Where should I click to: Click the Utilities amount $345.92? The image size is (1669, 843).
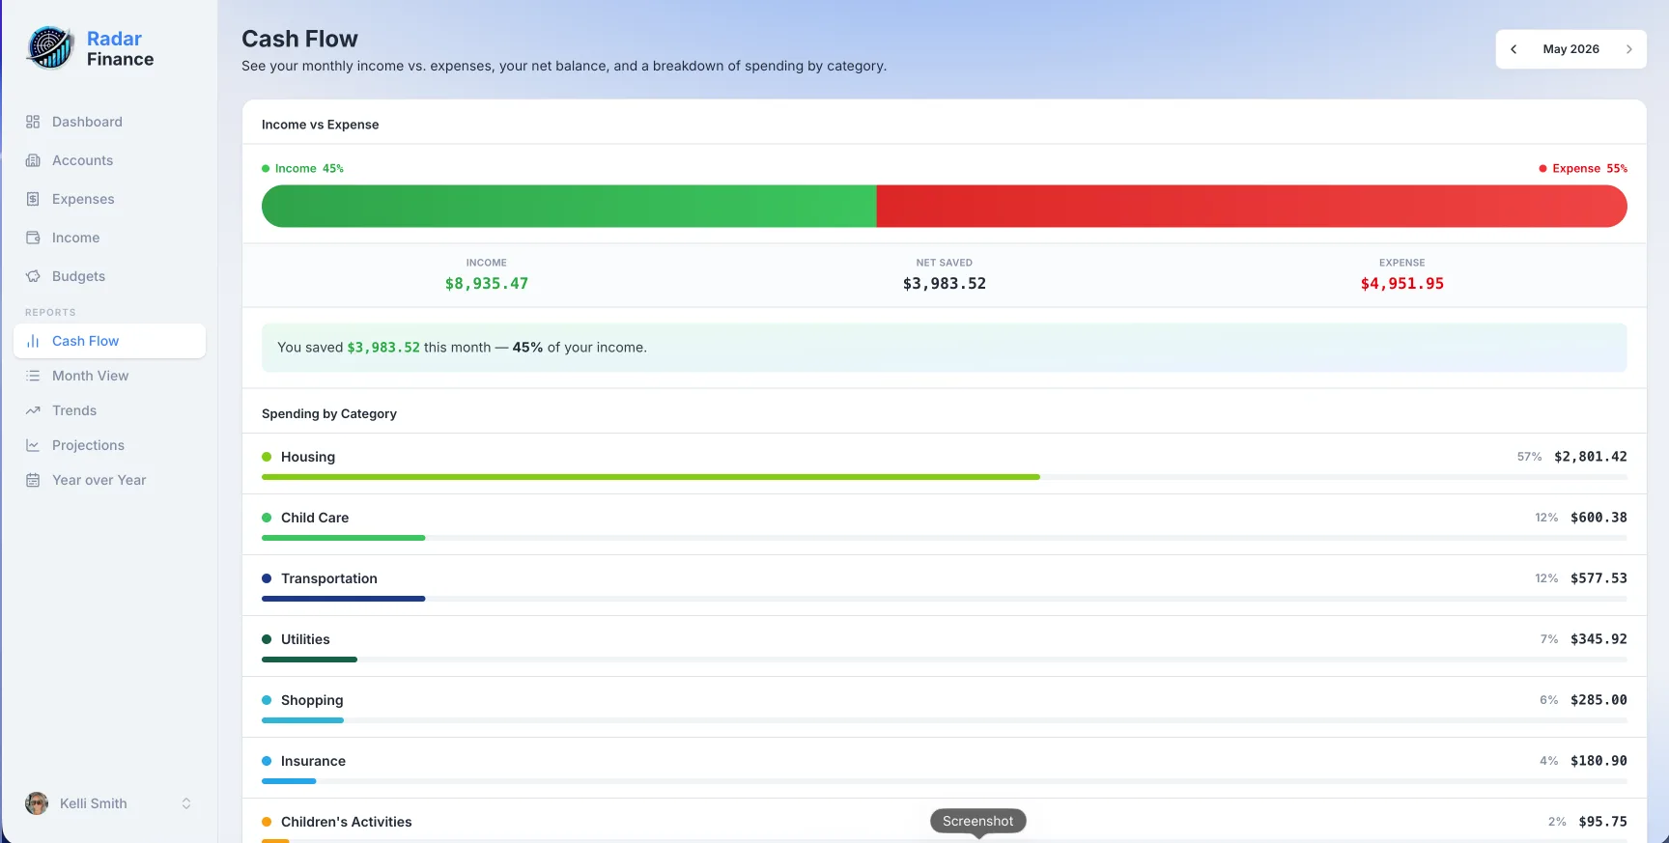pyautogui.click(x=1598, y=639)
